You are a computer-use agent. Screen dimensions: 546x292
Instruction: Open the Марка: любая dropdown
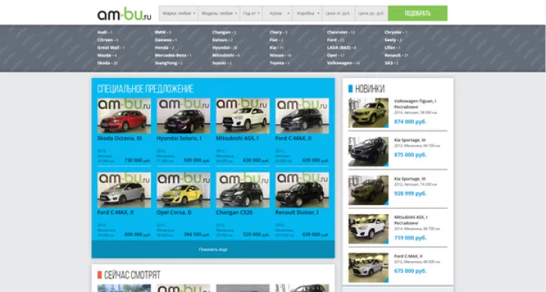click(x=178, y=13)
